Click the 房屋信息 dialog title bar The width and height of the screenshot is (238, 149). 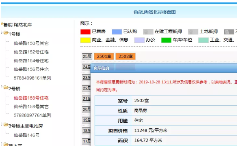click(164, 68)
